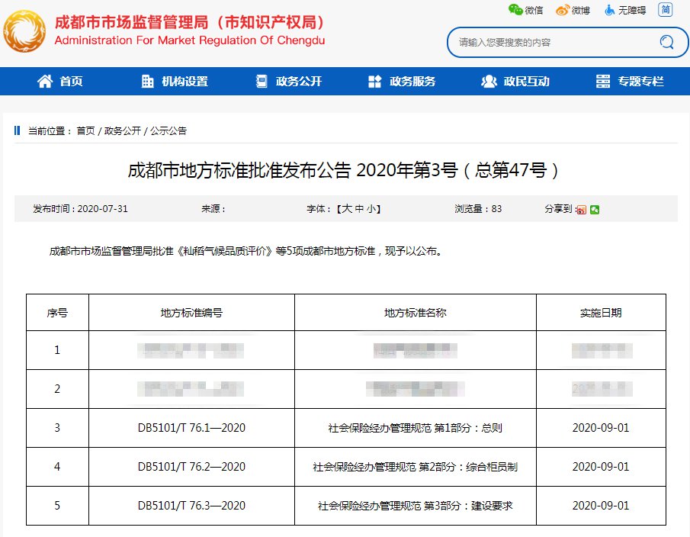Screen dimensions: 690x537
Task: Open 首页 in the navigation bar
Action: click(60, 82)
